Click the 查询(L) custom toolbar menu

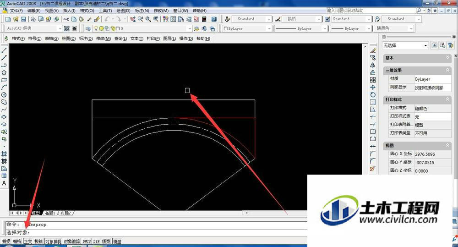click(x=120, y=38)
